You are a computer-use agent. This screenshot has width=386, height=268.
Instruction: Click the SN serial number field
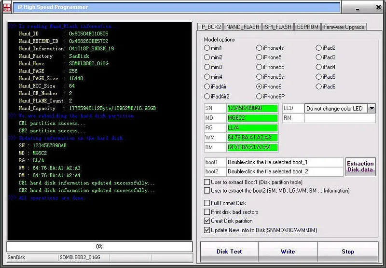pyautogui.click(x=252, y=108)
